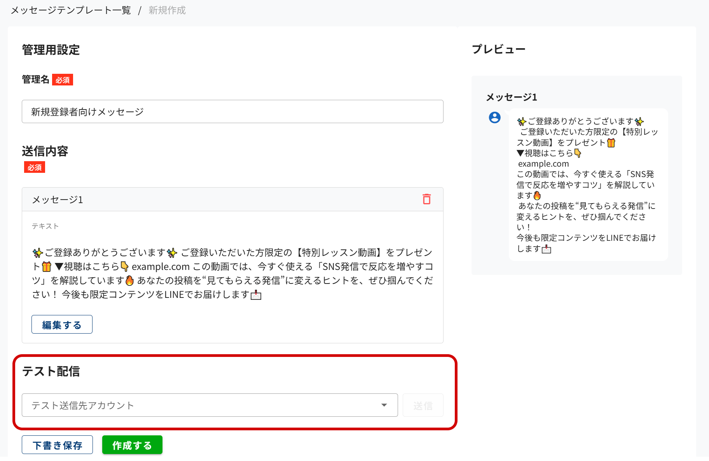Click the gift emoji in the editor text
Image resolution: width=709 pixels, height=461 pixels.
click(47, 267)
